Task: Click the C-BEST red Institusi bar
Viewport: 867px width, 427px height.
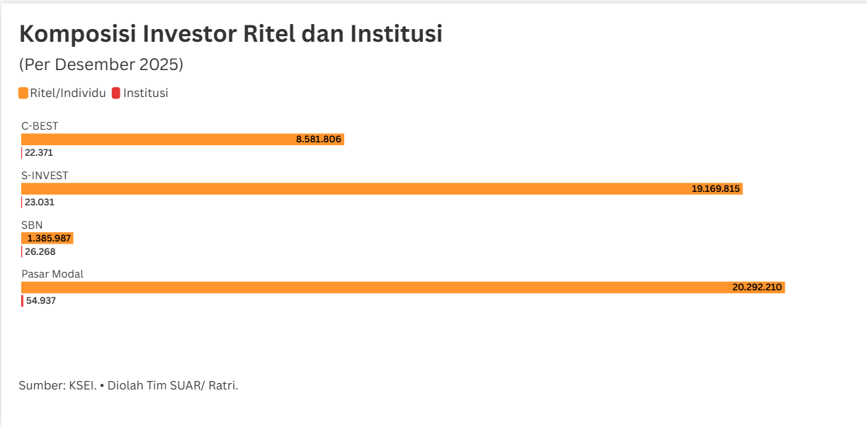Action: point(22,152)
